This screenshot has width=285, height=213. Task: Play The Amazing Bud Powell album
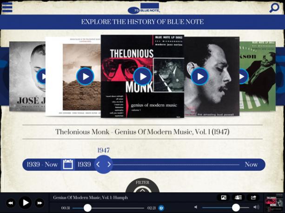pos(199,76)
